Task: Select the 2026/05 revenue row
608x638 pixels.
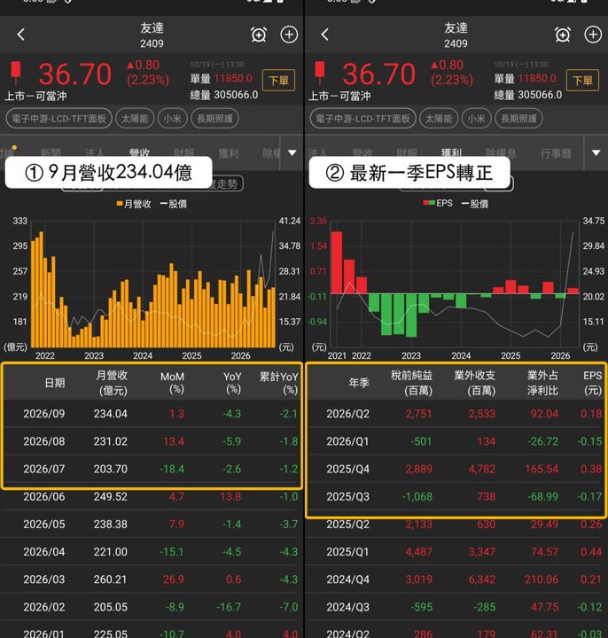Action: [x=152, y=524]
